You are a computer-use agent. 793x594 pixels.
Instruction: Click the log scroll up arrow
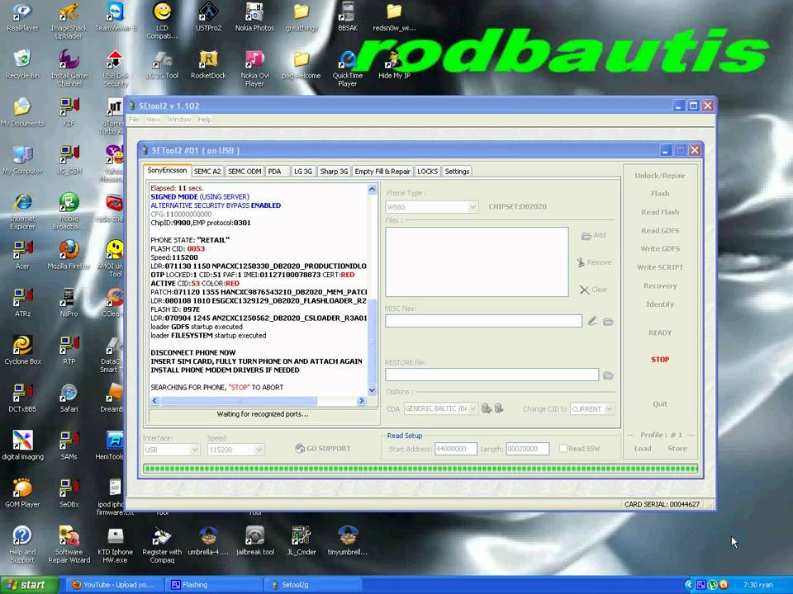373,190
